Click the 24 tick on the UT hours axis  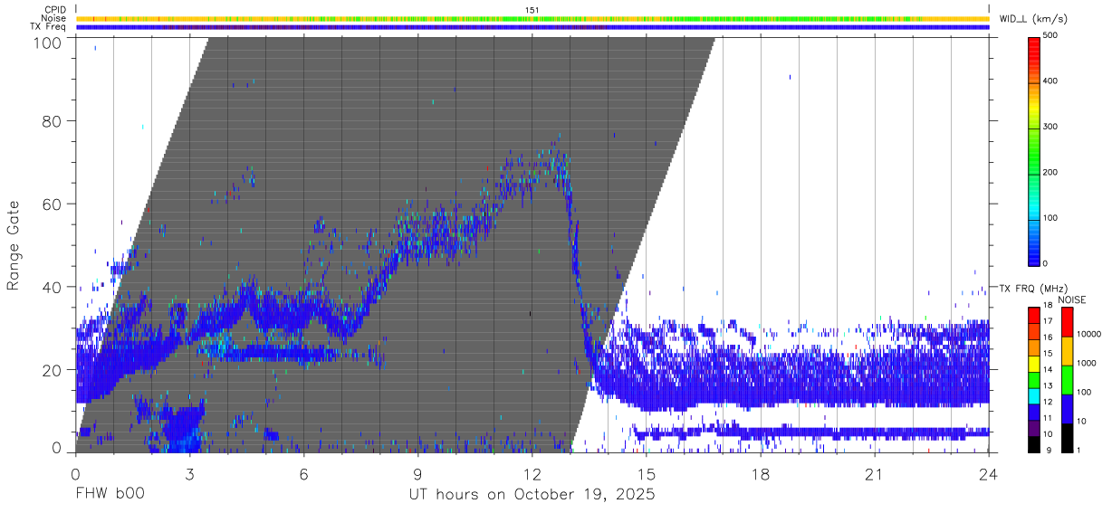(x=989, y=474)
